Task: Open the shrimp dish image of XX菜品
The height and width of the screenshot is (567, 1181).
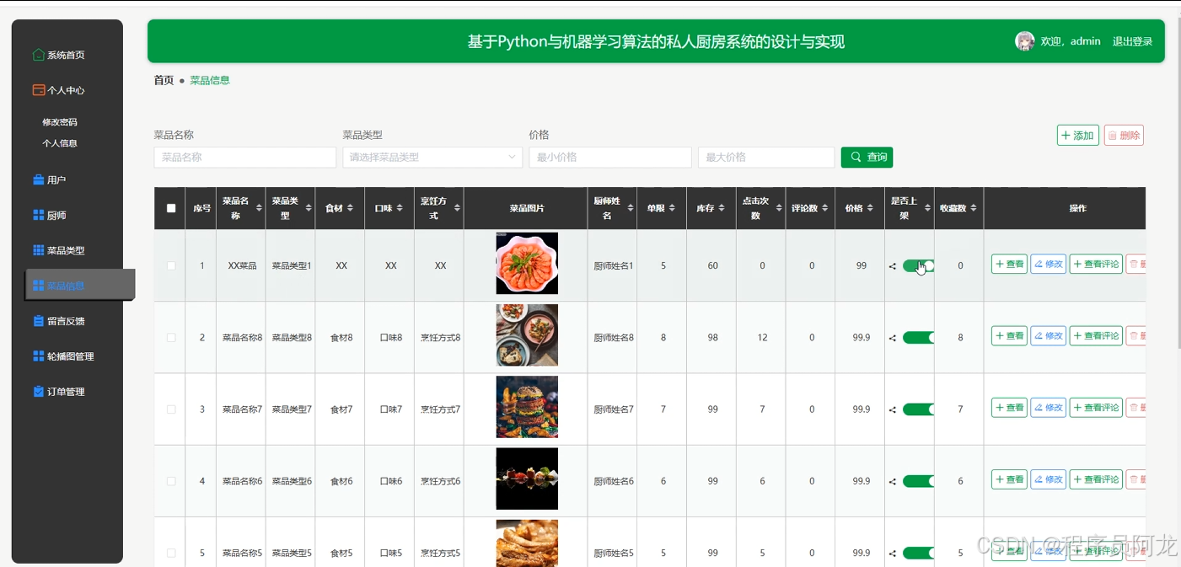Action: click(527, 263)
